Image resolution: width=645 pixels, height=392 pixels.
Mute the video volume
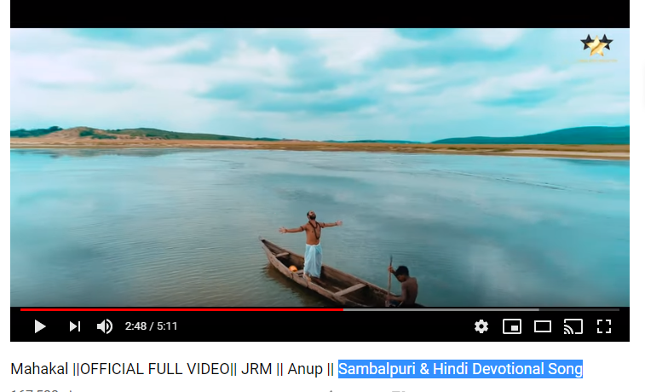click(x=105, y=326)
